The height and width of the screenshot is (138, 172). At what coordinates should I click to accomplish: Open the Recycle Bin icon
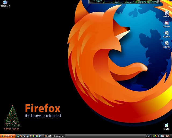pyautogui.click(x=166, y=126)
